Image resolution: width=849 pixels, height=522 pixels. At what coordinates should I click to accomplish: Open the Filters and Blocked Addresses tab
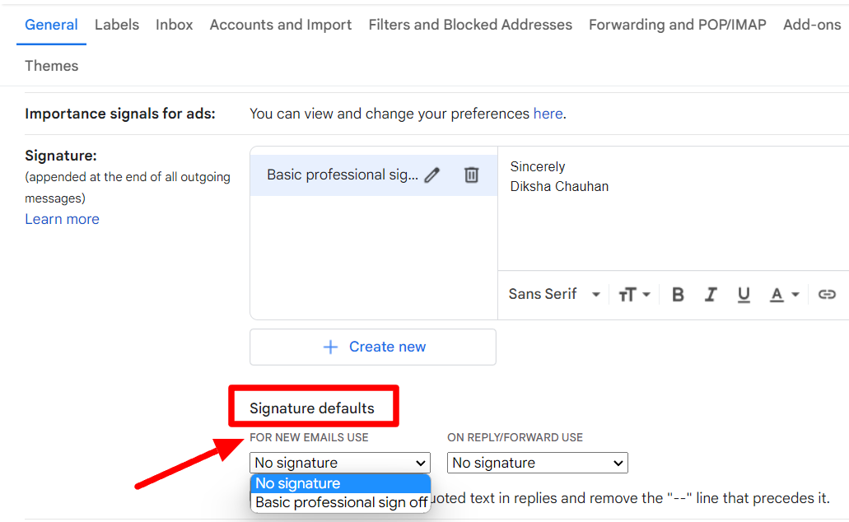(470, 25)
